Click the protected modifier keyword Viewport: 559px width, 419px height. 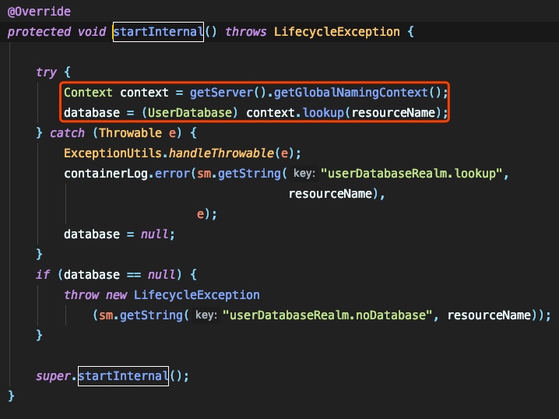point(39,32)
